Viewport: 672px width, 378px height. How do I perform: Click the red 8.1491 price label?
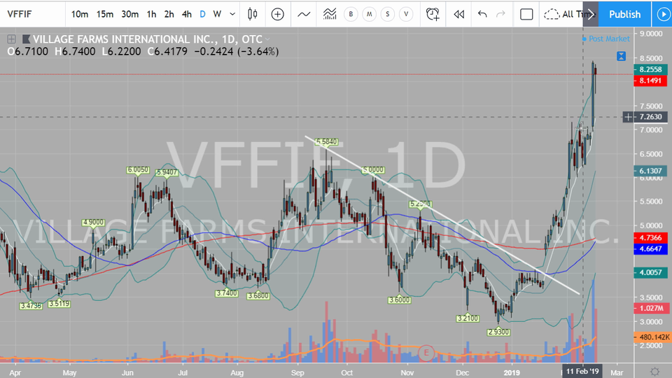pos(650,80)
